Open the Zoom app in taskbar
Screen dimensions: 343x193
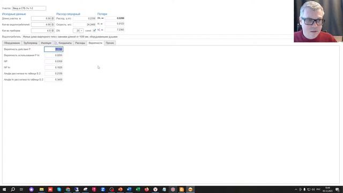103,189
